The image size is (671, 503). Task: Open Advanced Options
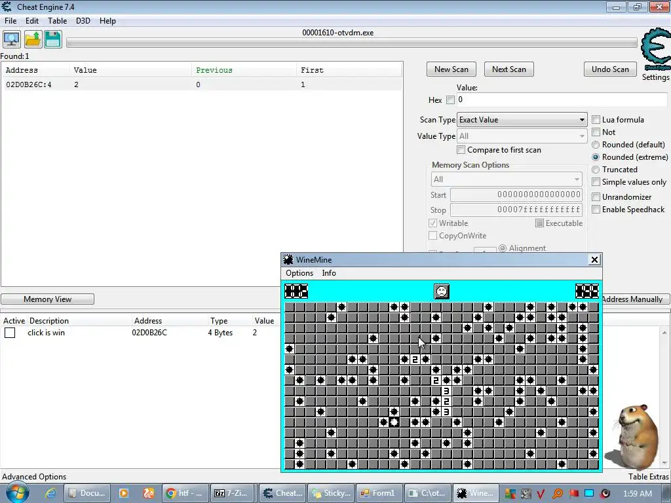(34, 477)
